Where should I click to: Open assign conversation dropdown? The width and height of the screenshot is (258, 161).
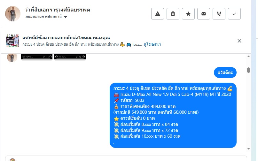(x=46, y=17)
